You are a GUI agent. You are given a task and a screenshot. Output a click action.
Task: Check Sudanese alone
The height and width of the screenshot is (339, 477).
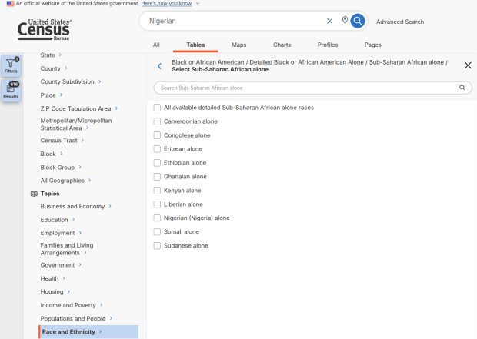click(x=157, y=246)
